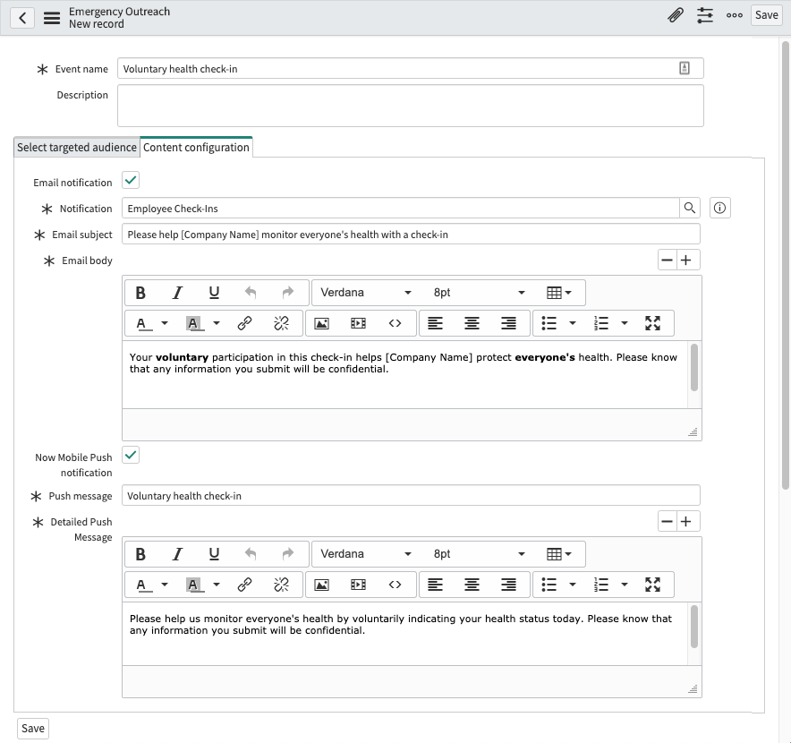Click the main page vertical scrollbar
Image resolution: width=791 pixels, height=743 pixels.
tap(786, 265)
